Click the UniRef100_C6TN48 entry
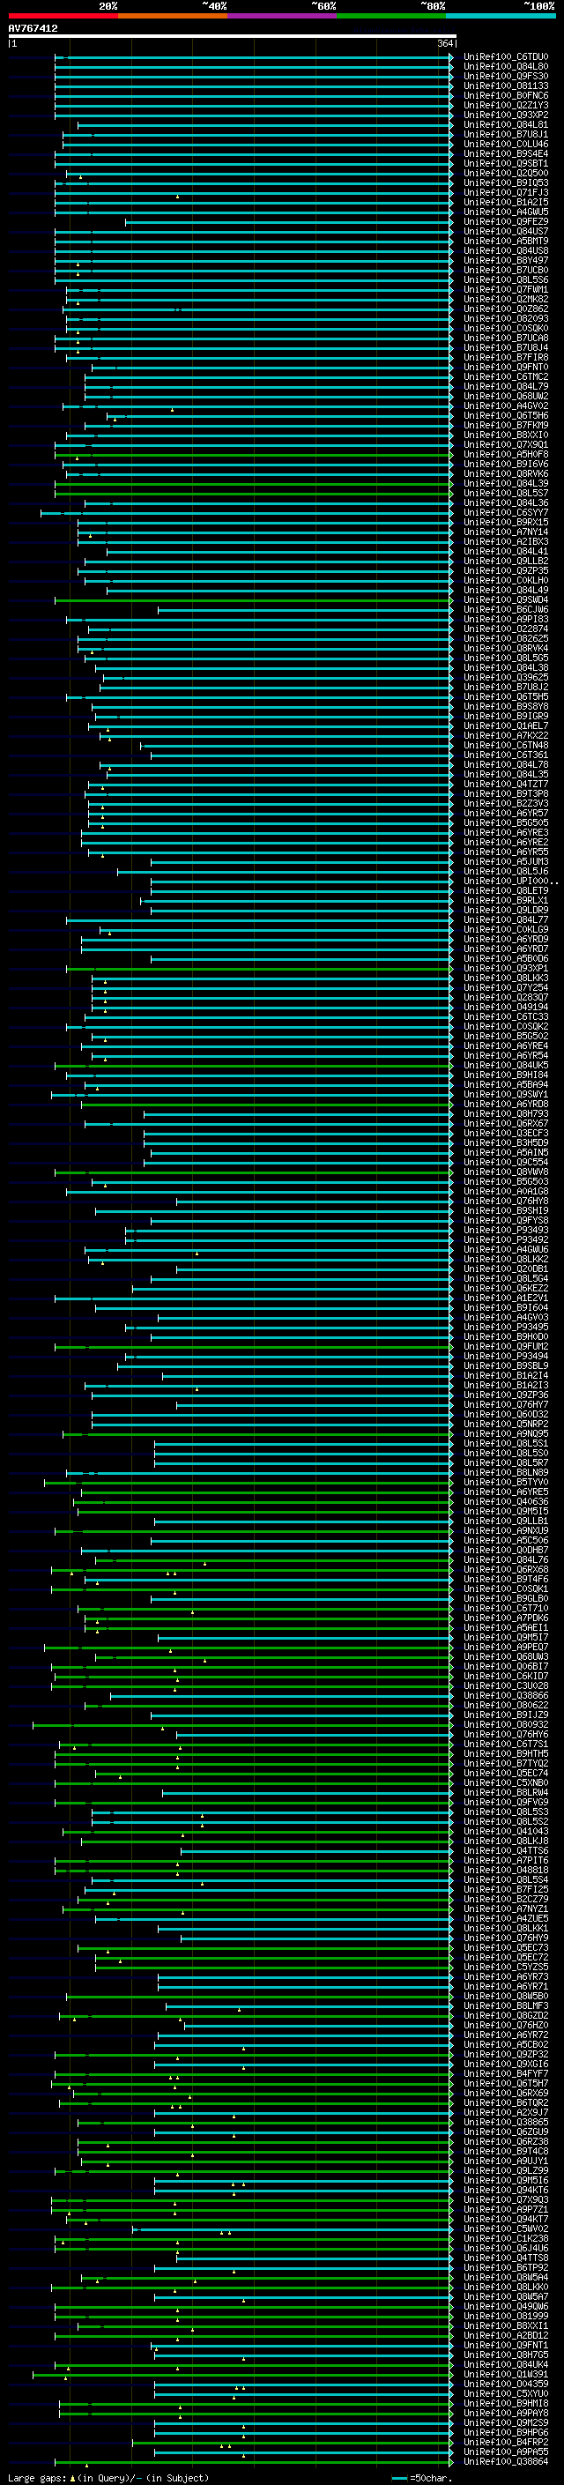Viewport: 564px width, 2485px height. [506, 746]
